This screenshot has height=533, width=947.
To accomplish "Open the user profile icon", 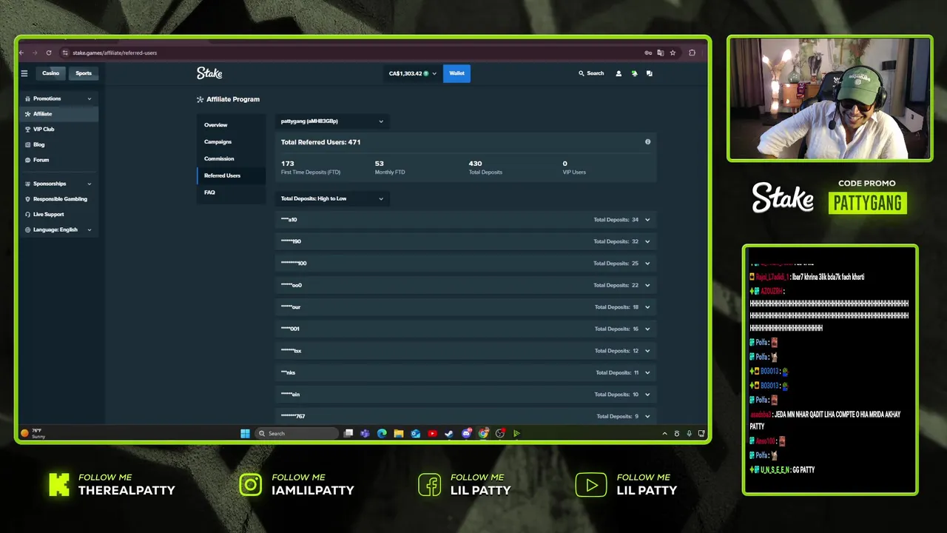I will pos(619,73).
